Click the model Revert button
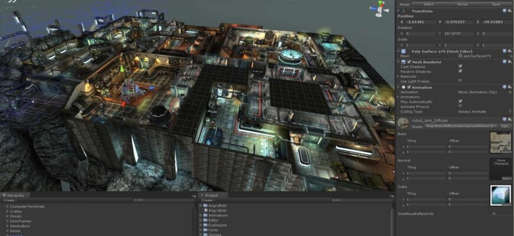514x236 pixels. (x=462, y=4)
